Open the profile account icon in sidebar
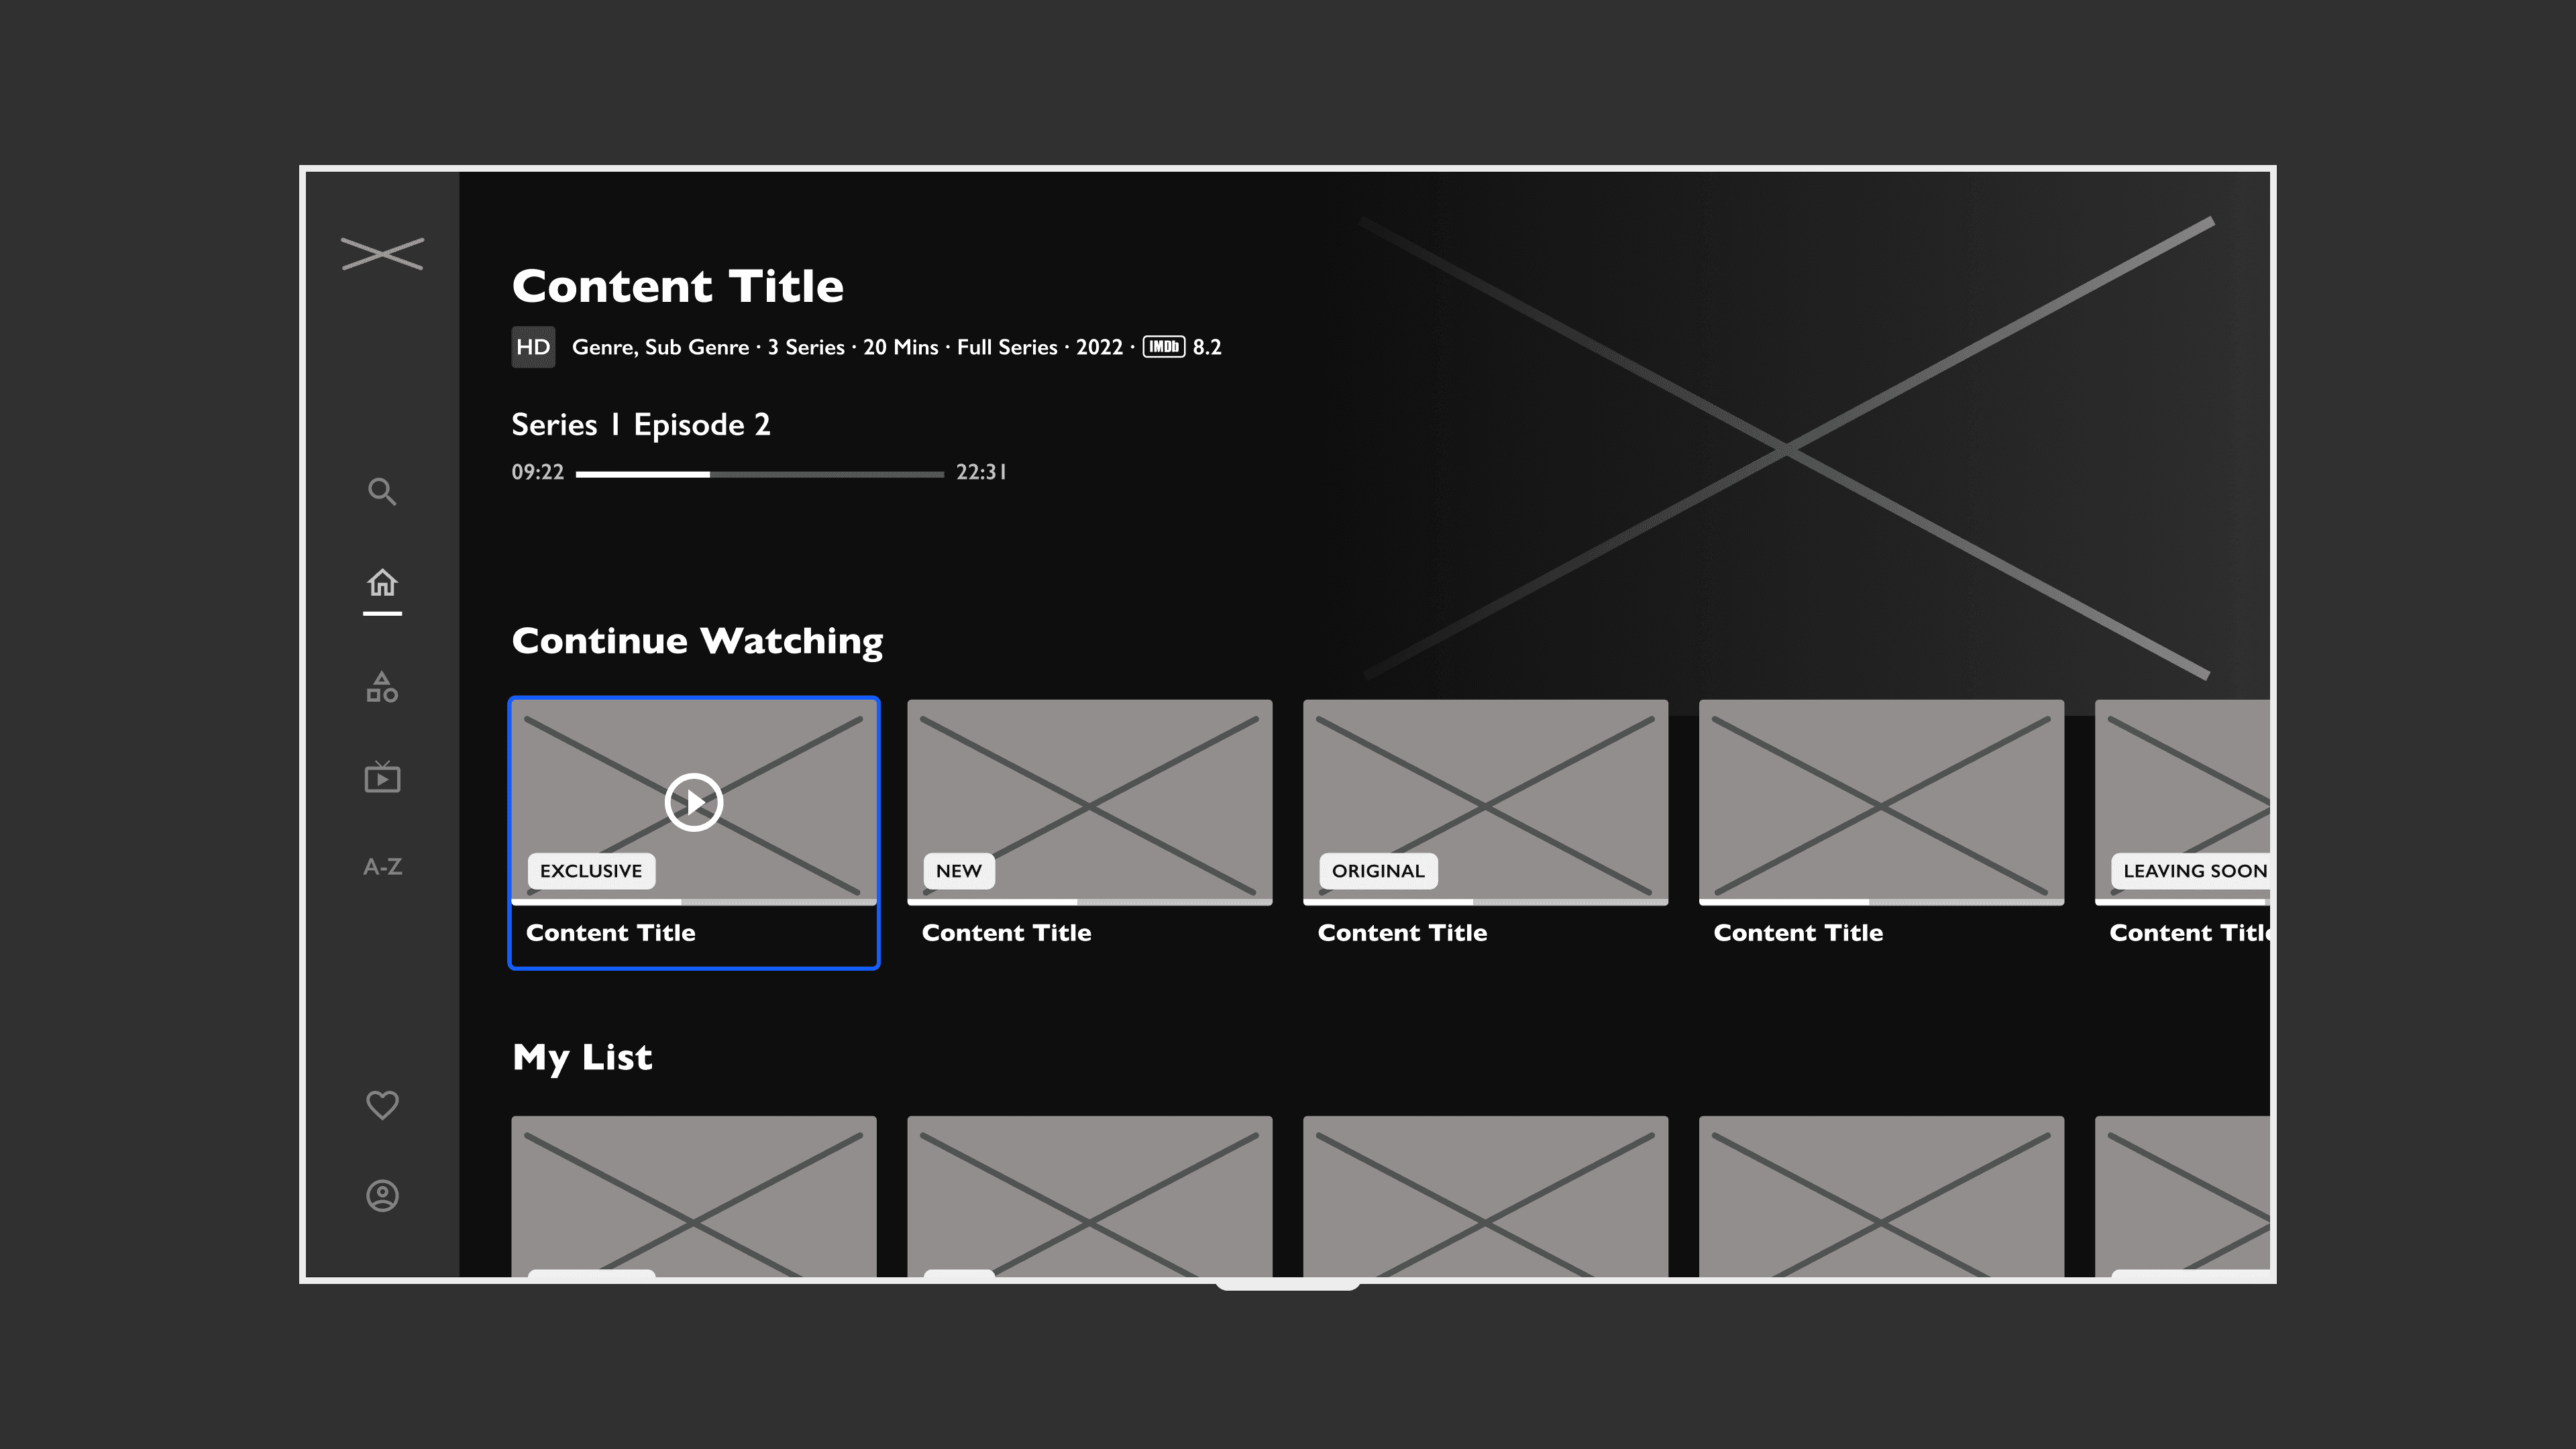The width and height of the screenshot is (2576, 1449). (x=382, y=1195)
